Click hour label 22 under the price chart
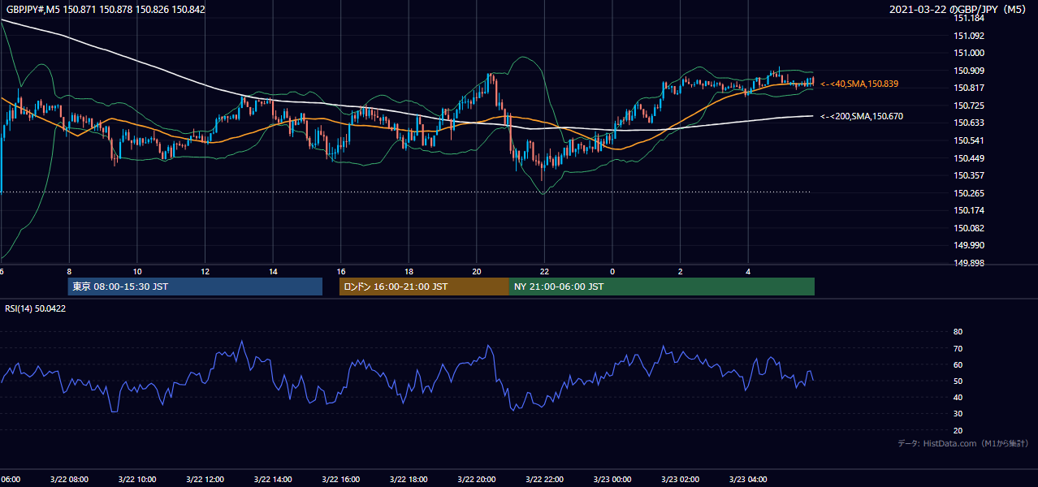The image size is (1038, 487). [x=544, y=272]
